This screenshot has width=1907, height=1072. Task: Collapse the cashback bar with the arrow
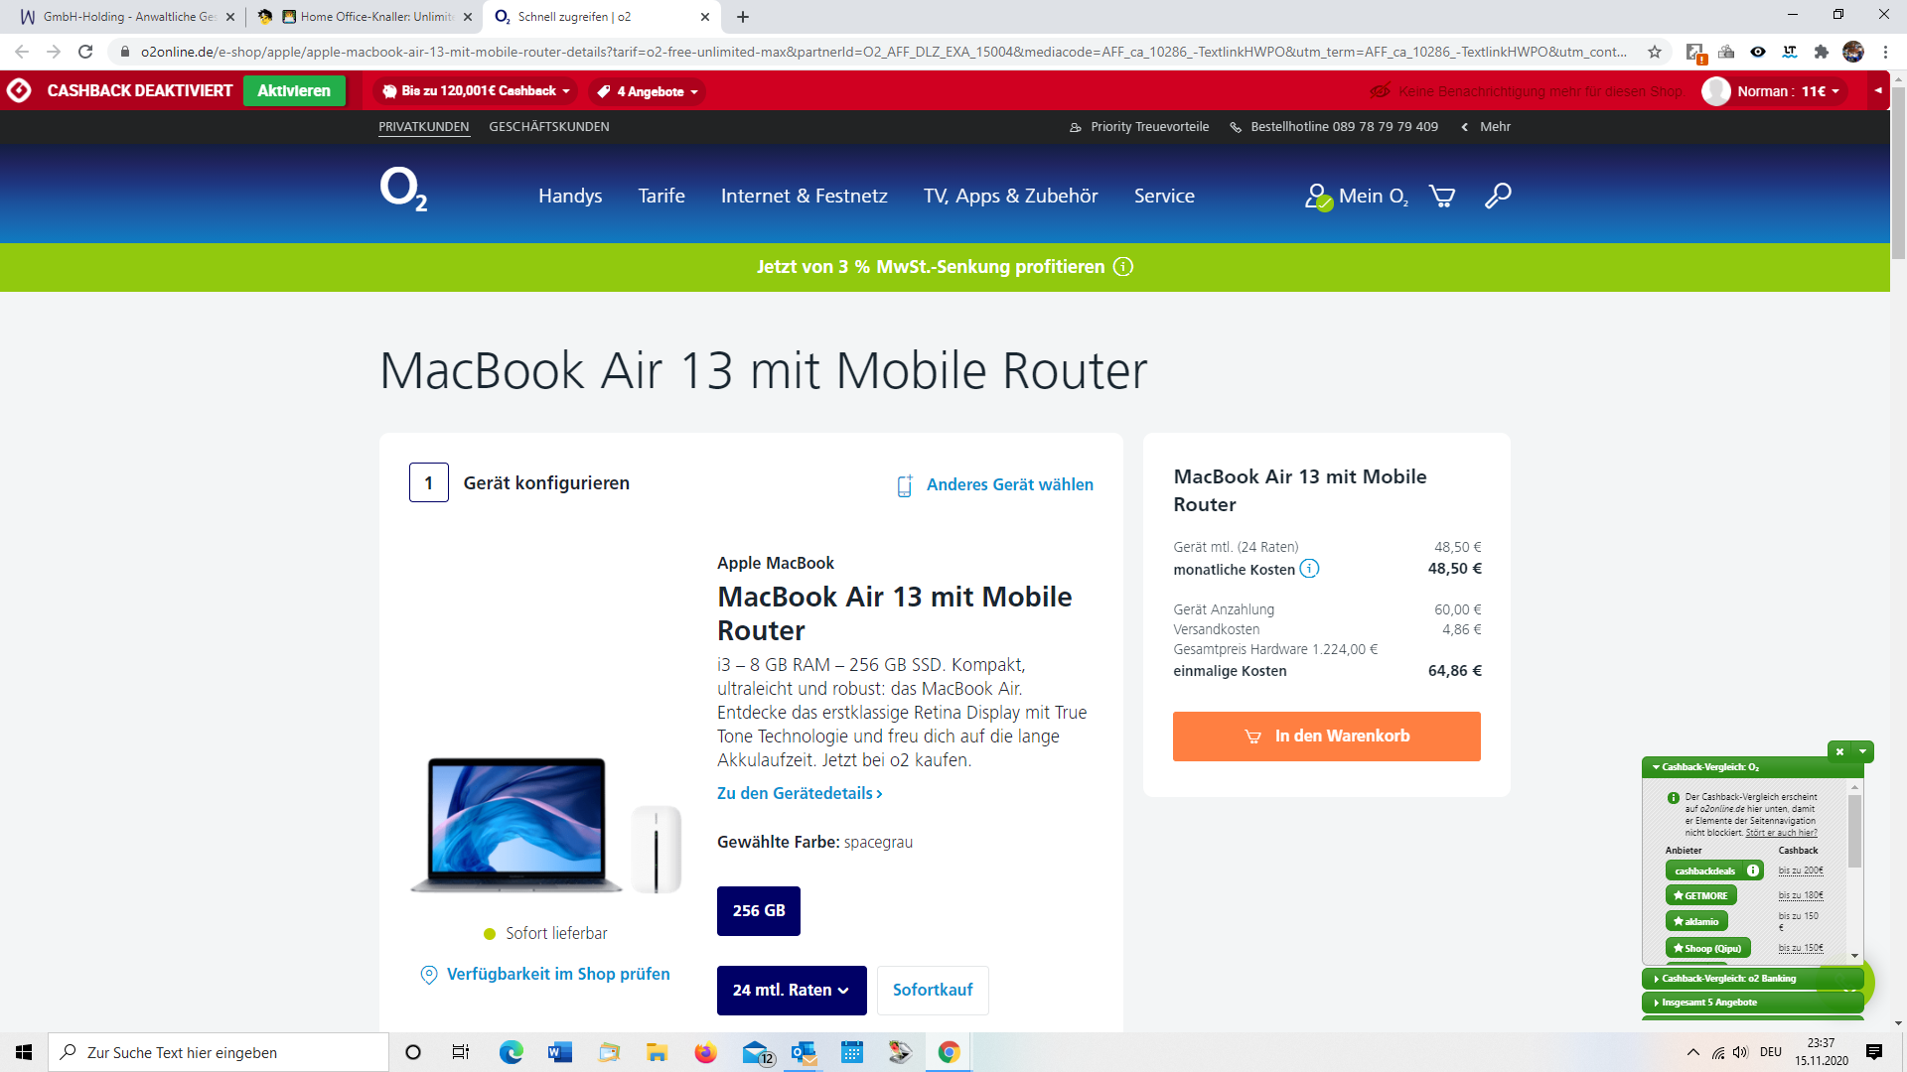pos(1878,90)
